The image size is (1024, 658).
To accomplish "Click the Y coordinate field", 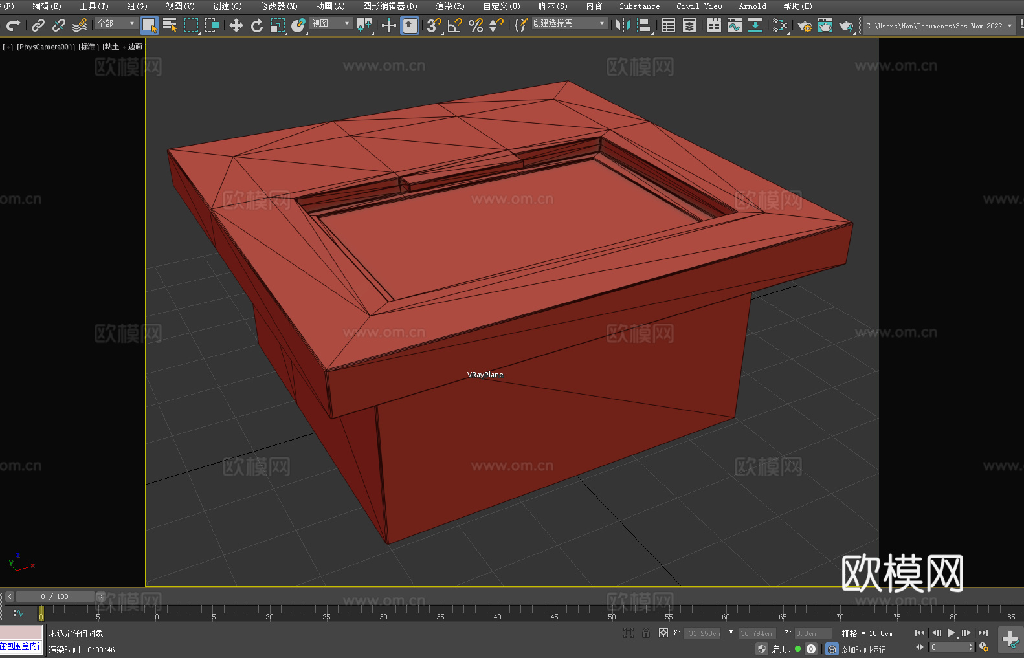I will click(x=757, y=633).
